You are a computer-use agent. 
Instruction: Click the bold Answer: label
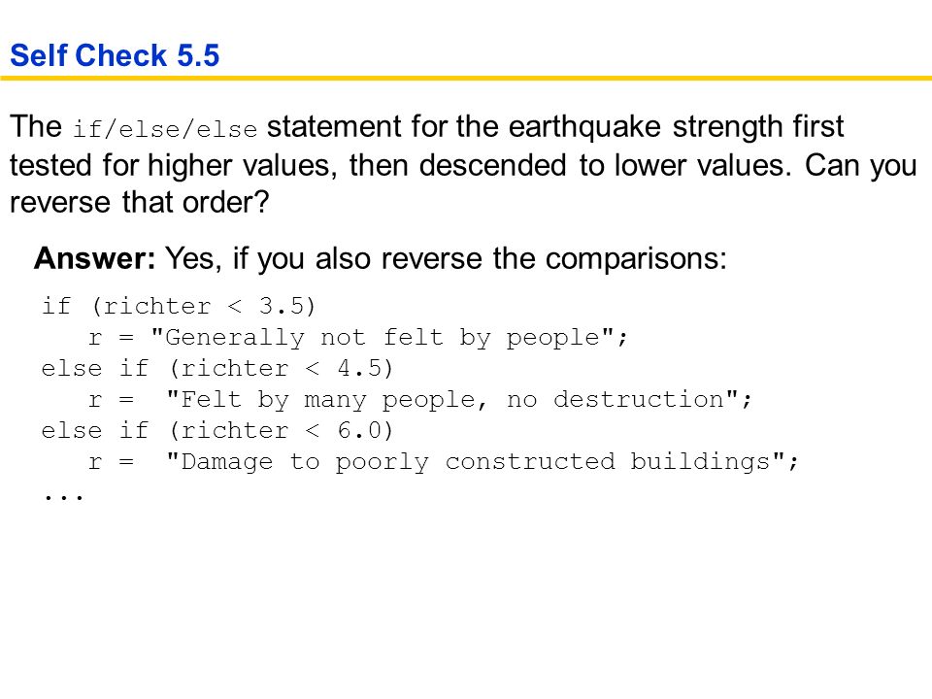click(95, 258)
